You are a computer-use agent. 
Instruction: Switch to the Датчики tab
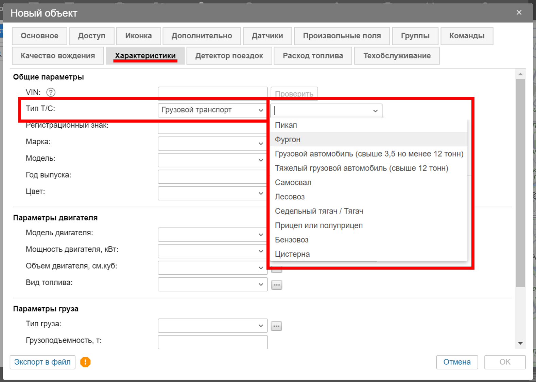tap(267, 36)
